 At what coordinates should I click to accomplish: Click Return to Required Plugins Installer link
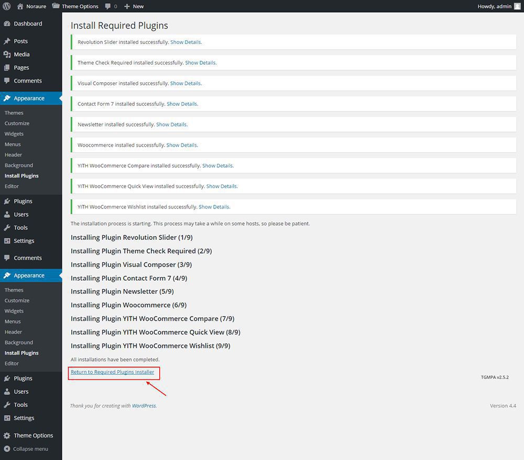113,372
